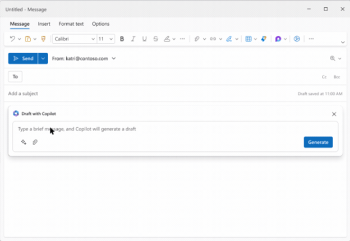Close the Draft with Copilot panel
The width and height of the screenshot is (350, 241).
pos(334,114)
